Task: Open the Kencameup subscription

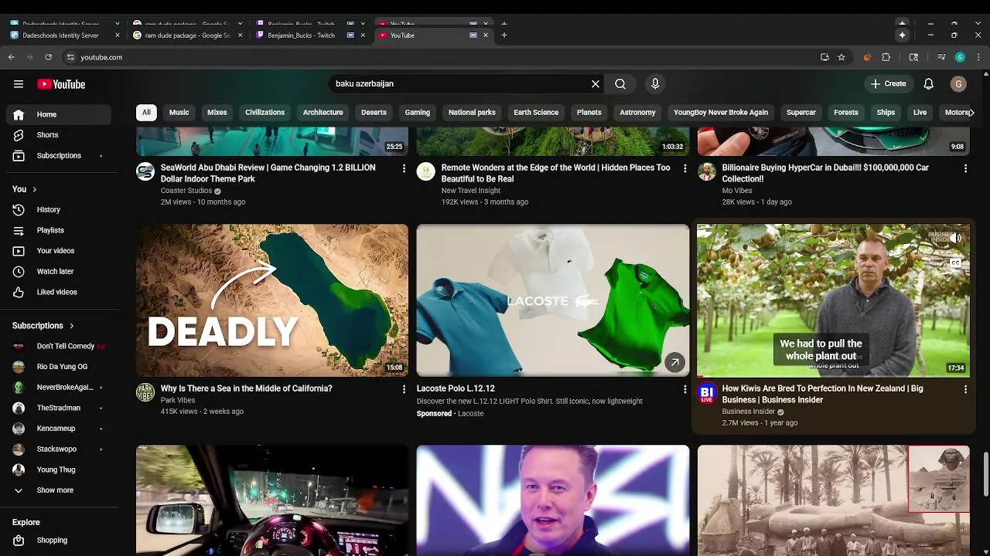Action: pyautogui.click(x=59, y=429)
